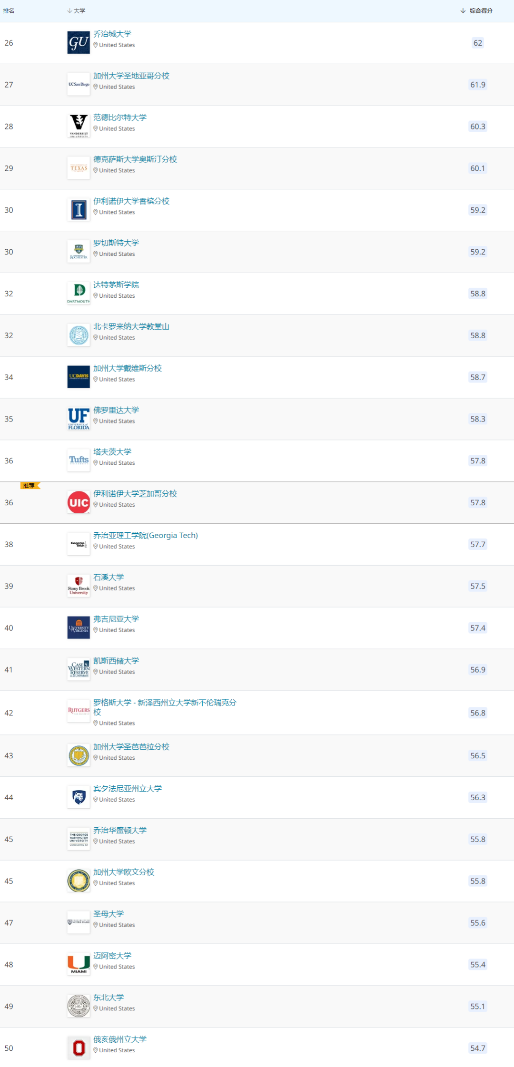Click the Penn State lion logo
The image size is (514, 1067).
click(x=79, y=797)
